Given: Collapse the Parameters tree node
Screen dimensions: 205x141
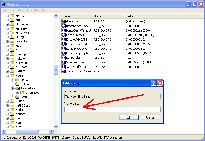Looking at the screenshot, I should pyautogui.click(x=12, y=88).
